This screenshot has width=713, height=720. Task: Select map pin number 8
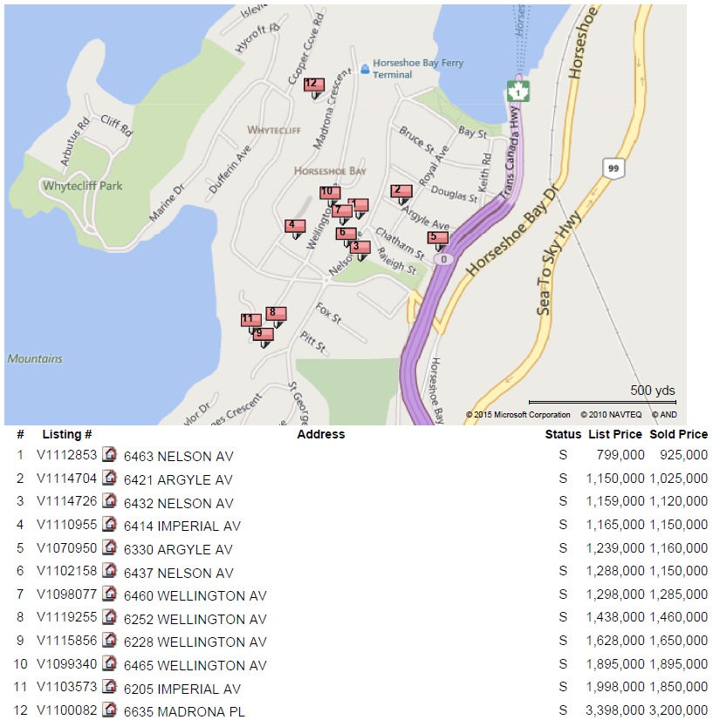click(x=275, y=313)
